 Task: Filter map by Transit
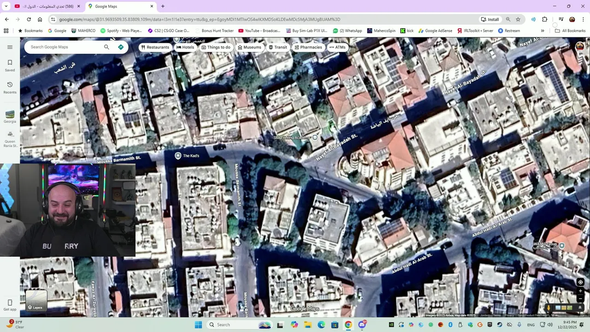(x=278, y=47)
